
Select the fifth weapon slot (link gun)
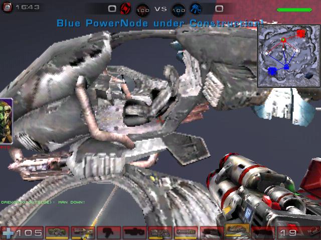pos(160,232)
